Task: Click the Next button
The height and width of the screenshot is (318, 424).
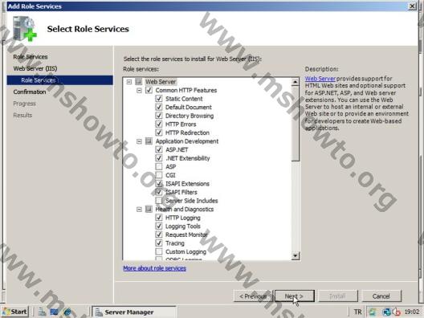Action: click(295, 296)
